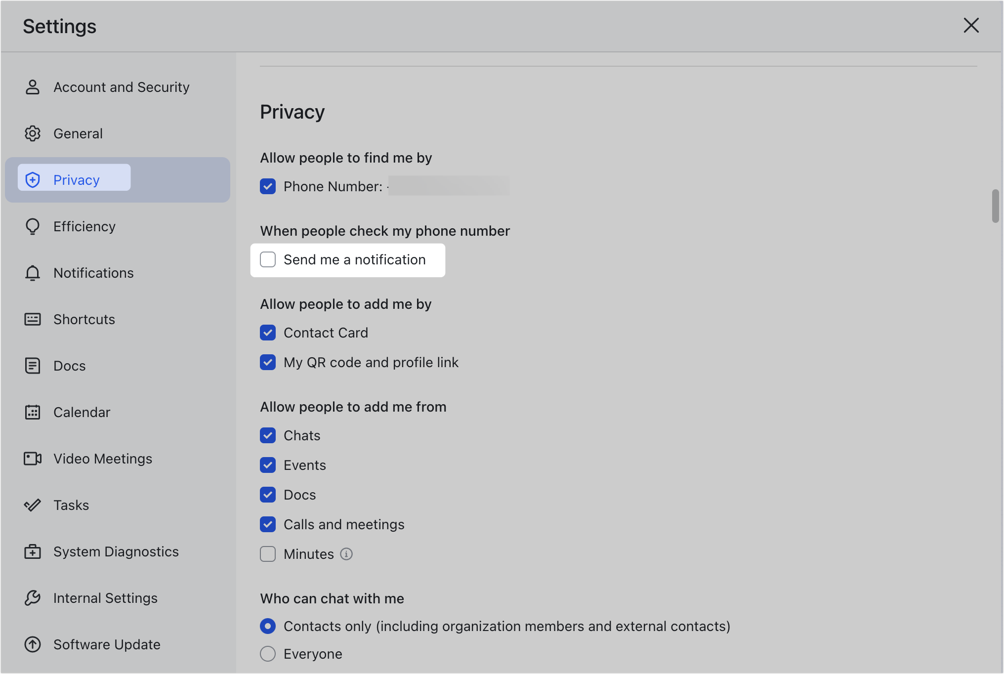Enable the Send me a notification checkbox
This screenshot has width=1004, height=674.
[268, 259]
